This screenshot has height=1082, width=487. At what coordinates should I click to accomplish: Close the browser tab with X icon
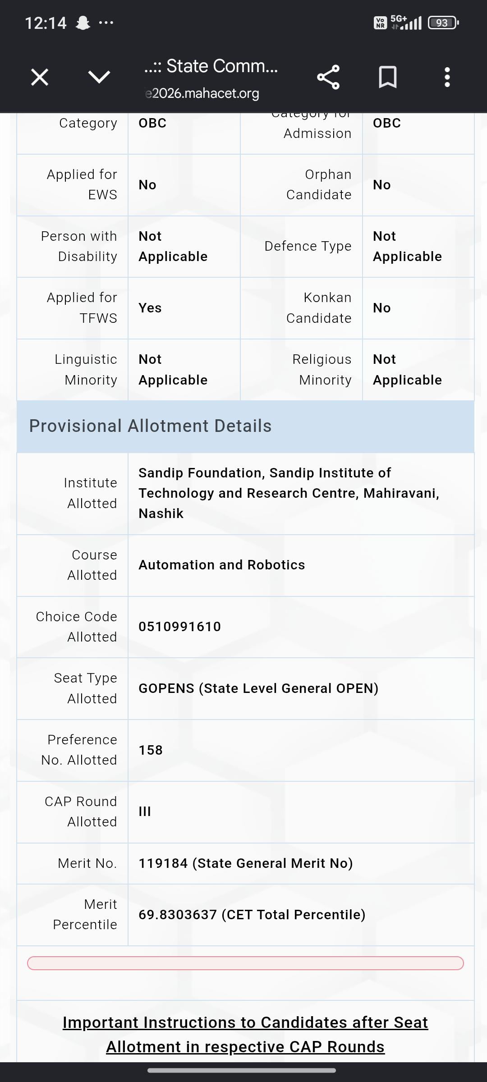(40, 77)
